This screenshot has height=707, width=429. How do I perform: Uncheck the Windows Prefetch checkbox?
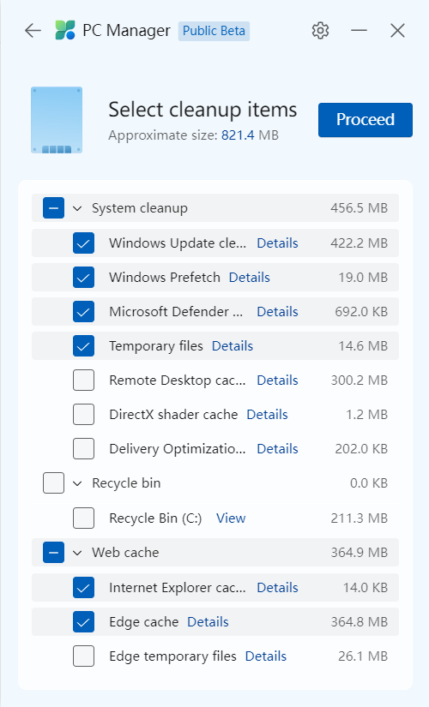83,278
